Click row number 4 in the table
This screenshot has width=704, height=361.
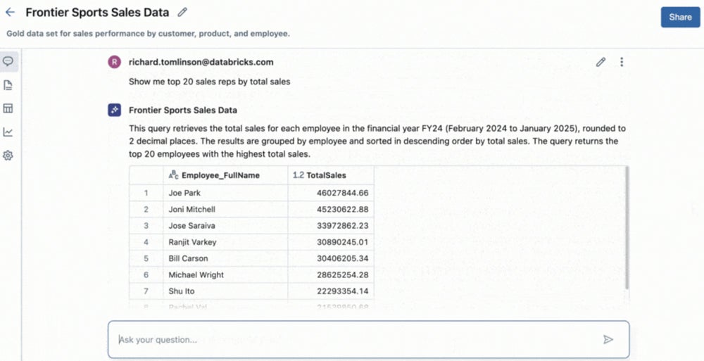tap(146, 242)
